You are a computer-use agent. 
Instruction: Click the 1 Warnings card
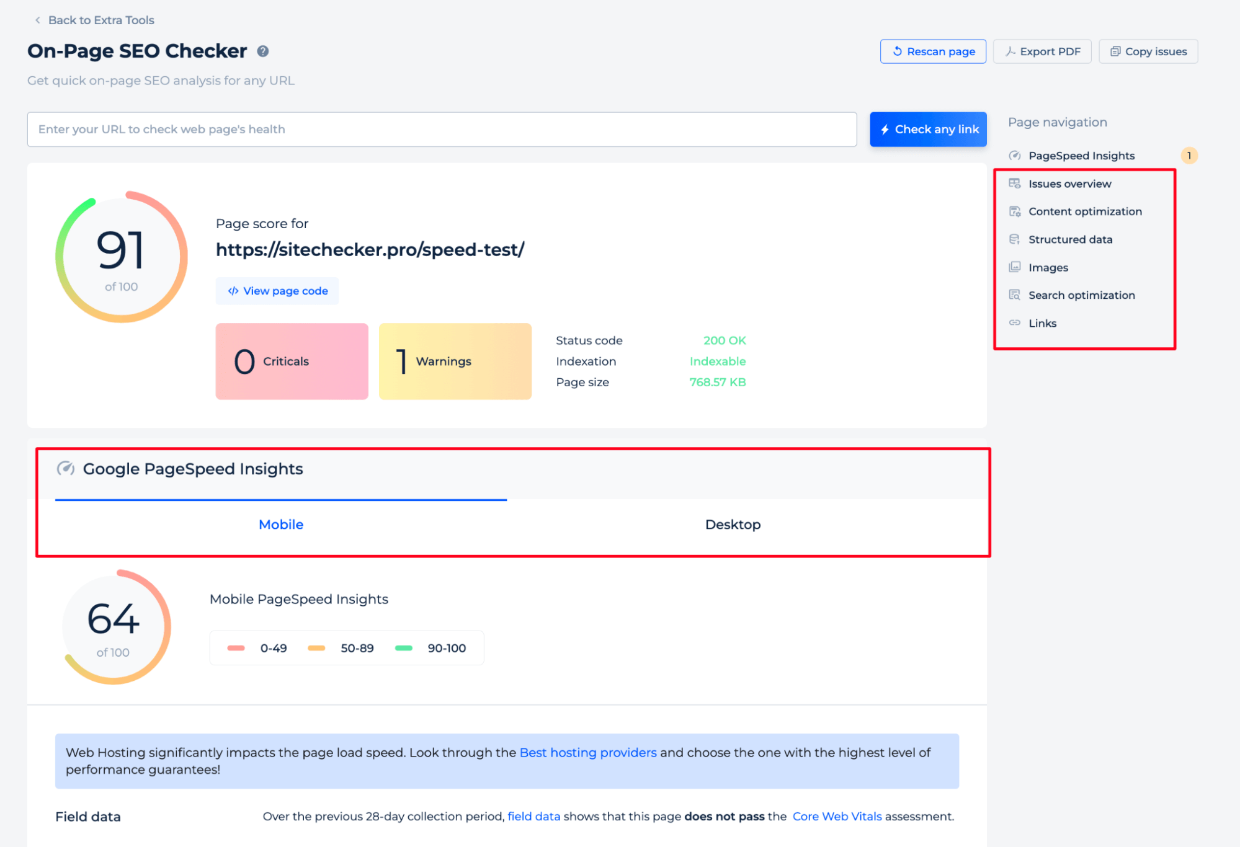455,361
